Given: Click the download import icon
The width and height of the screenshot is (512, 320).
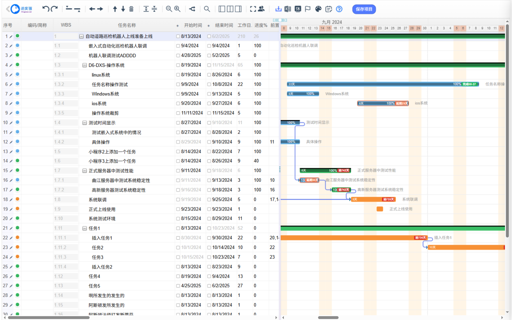Looking at the screenshot, I should tap(278, 9).
